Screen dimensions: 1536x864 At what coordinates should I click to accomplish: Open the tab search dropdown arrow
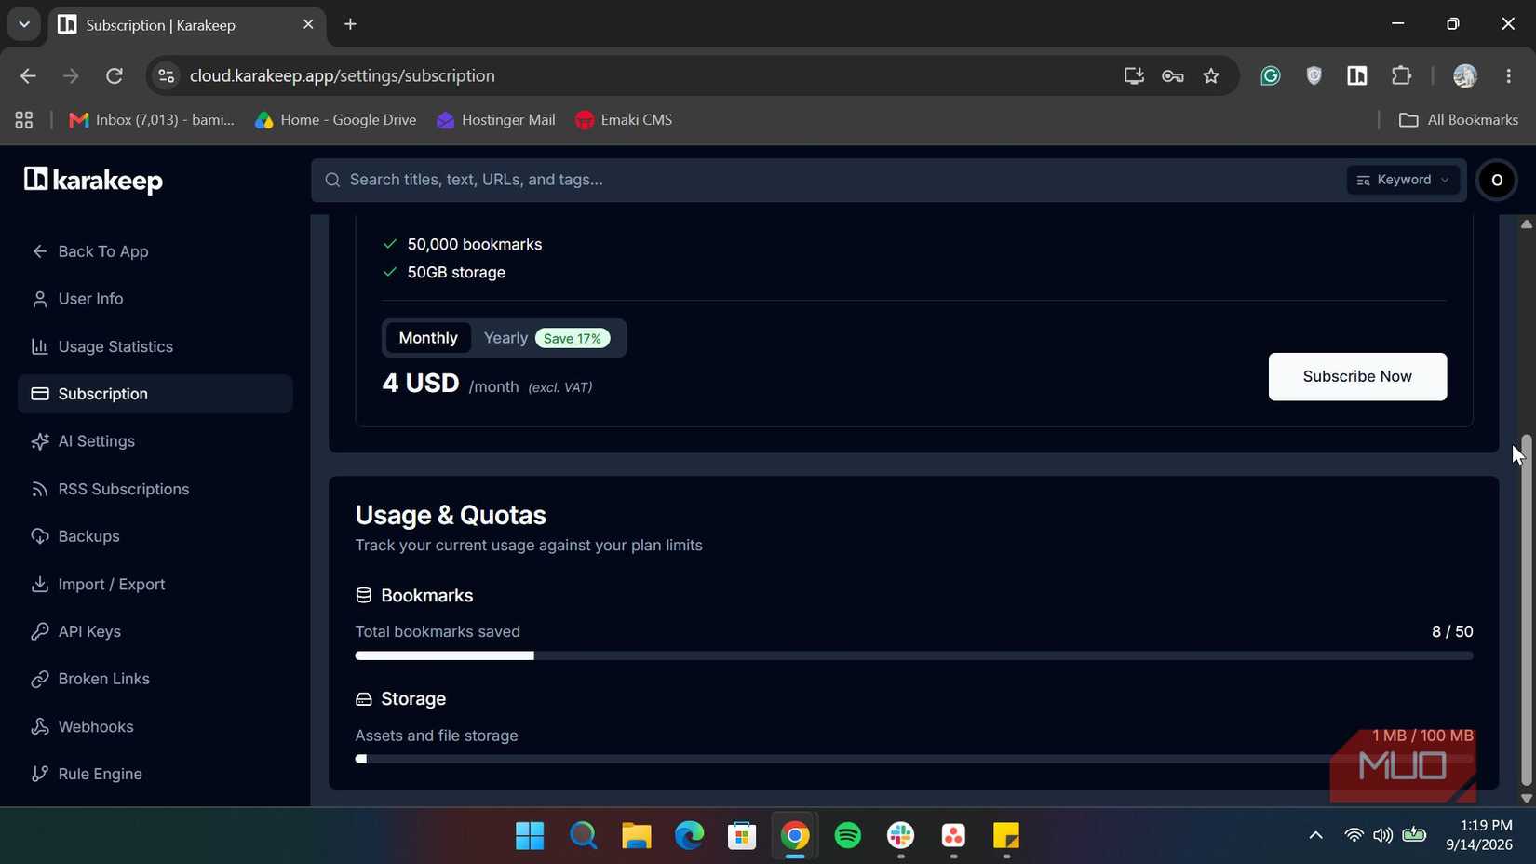pos(24,24)
